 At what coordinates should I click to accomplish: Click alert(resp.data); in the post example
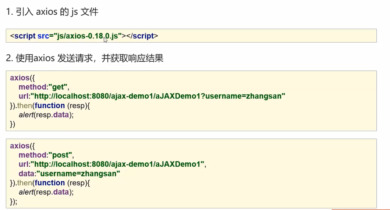(x=46, y=192)
